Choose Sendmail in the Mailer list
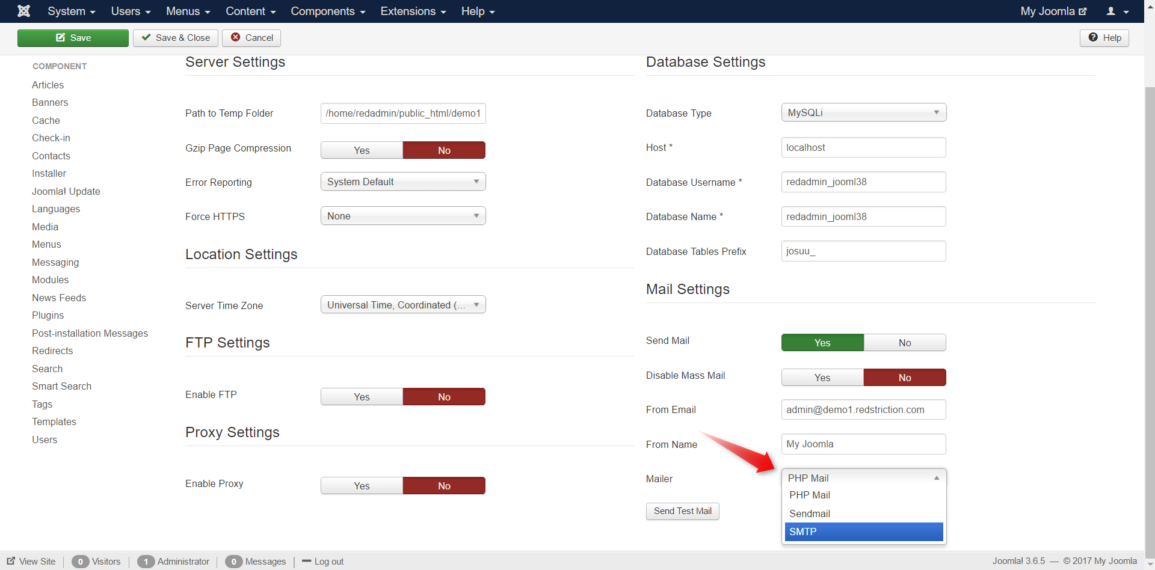1155x570 pixels. tap(864, 513)
